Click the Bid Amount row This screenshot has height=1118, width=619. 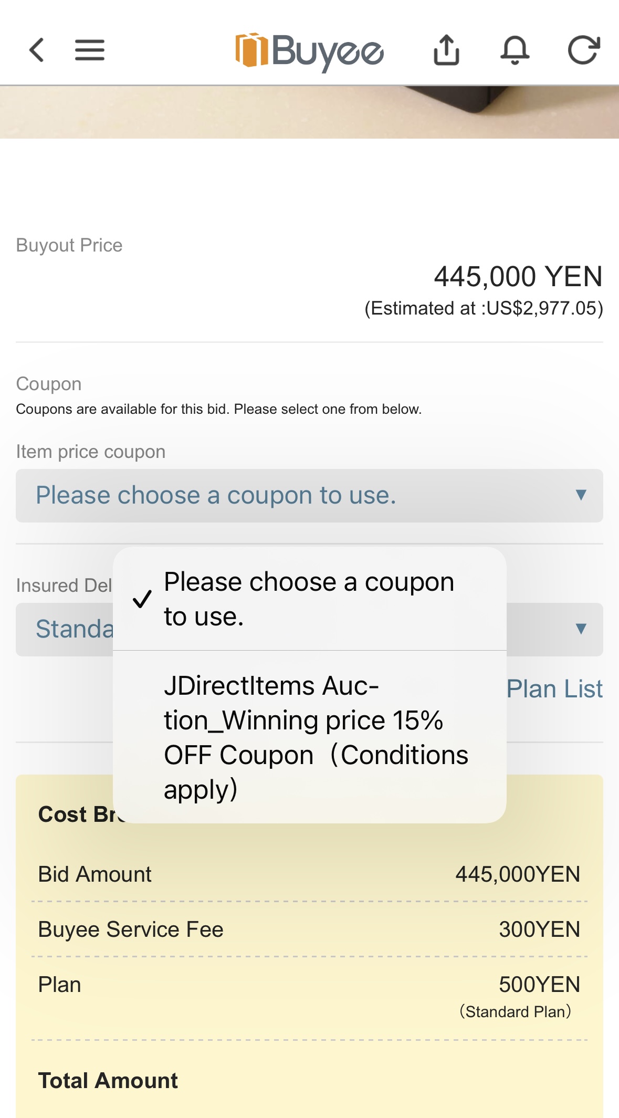pyautogui.click(x=309, y=874)
